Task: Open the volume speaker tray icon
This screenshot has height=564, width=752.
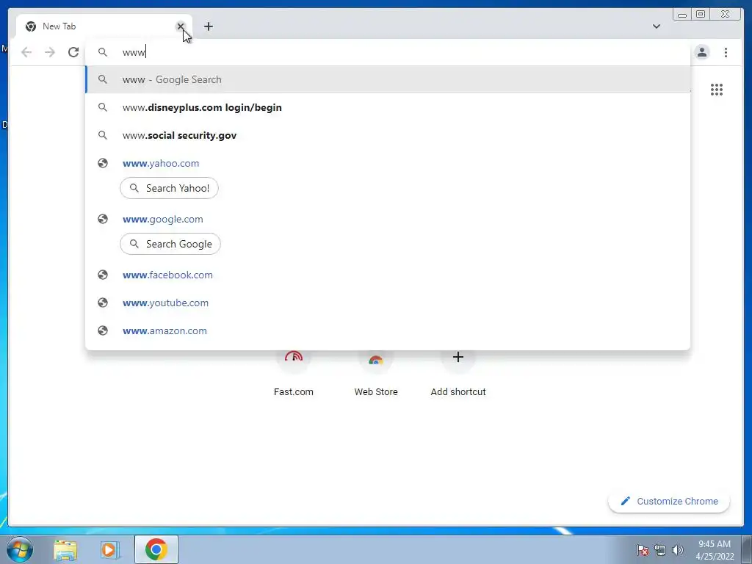Action: [677, 550]
